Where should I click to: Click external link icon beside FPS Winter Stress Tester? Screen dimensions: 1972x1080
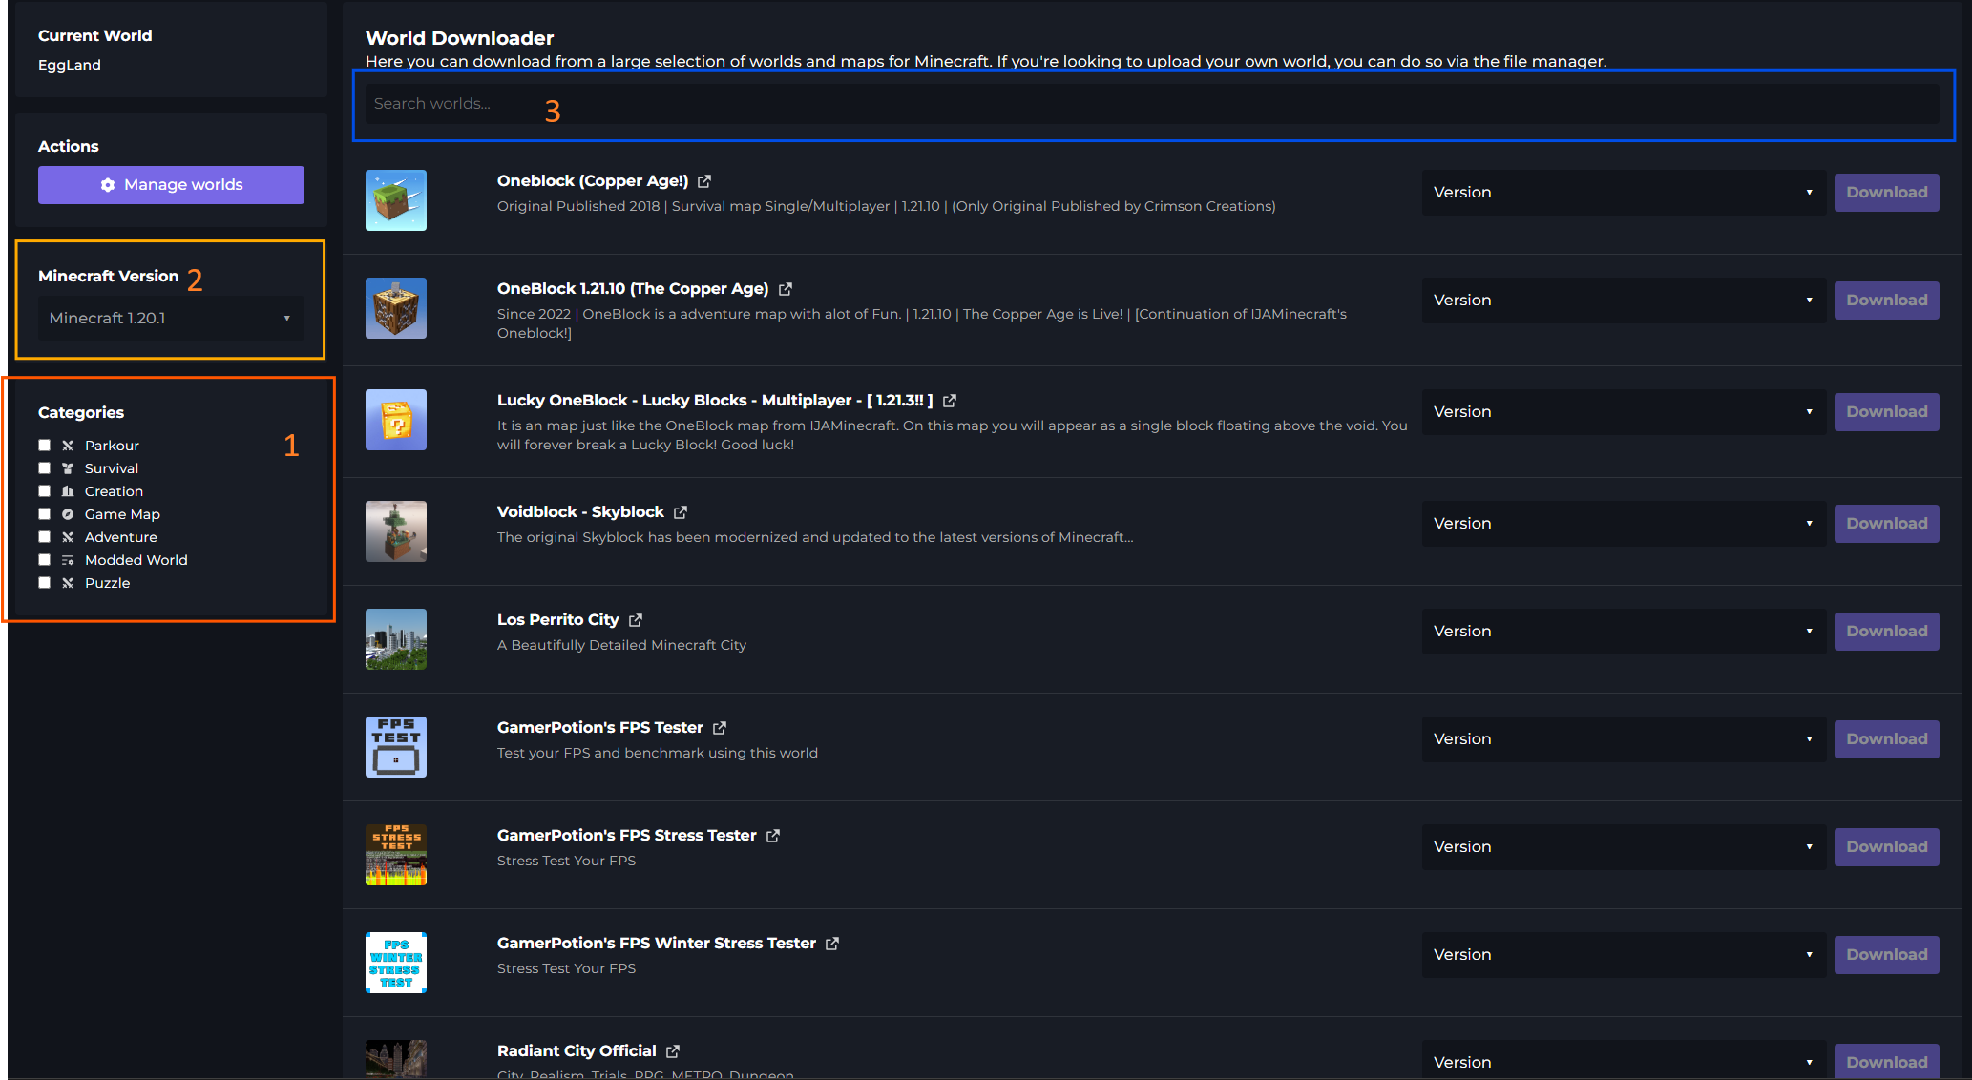[832, 944]
